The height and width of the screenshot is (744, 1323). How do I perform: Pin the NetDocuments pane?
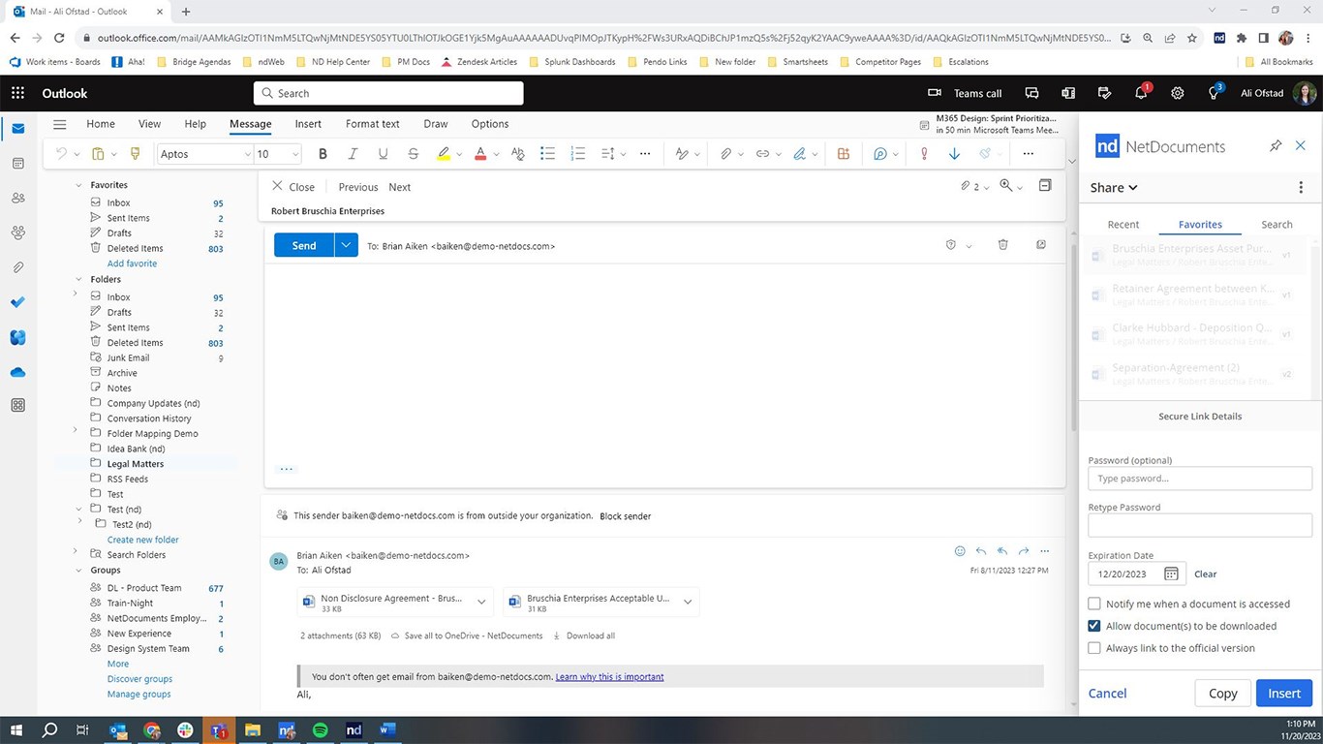[x=1276, y=146]
